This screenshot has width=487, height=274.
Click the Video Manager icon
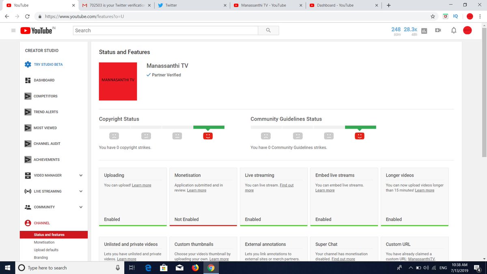[x=28, y=175]
